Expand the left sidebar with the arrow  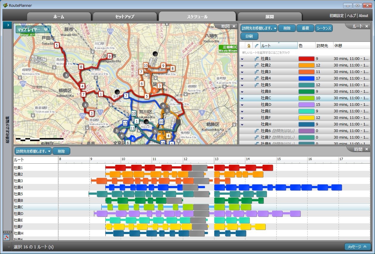[7, 25]
